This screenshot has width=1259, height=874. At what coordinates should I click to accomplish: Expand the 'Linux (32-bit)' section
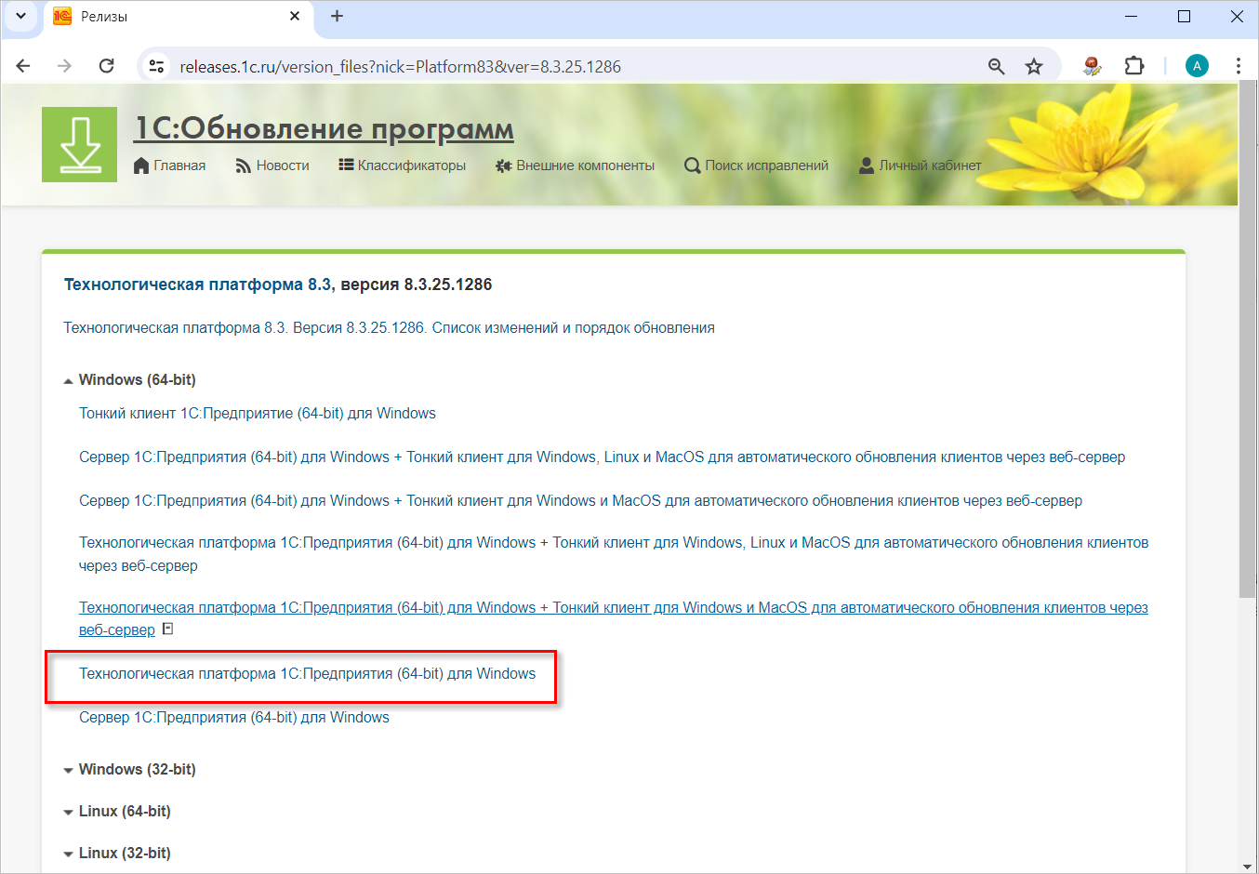tap(117, 853)
